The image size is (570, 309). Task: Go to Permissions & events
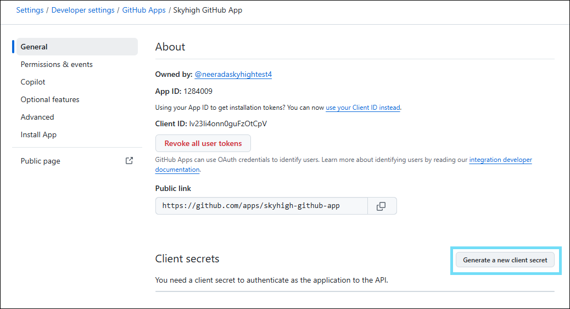(57, 64)
